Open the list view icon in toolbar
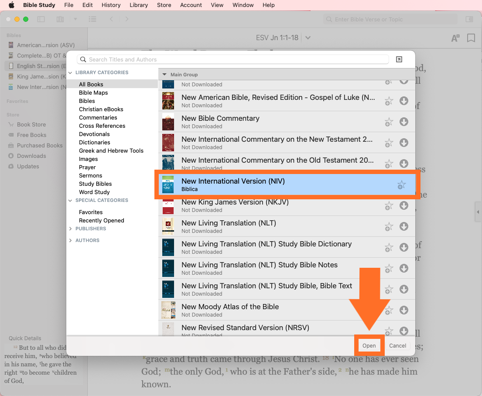Screen dimensions: 482x396 92,19
